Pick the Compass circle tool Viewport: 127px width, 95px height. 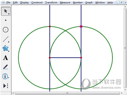coord(6,30)
